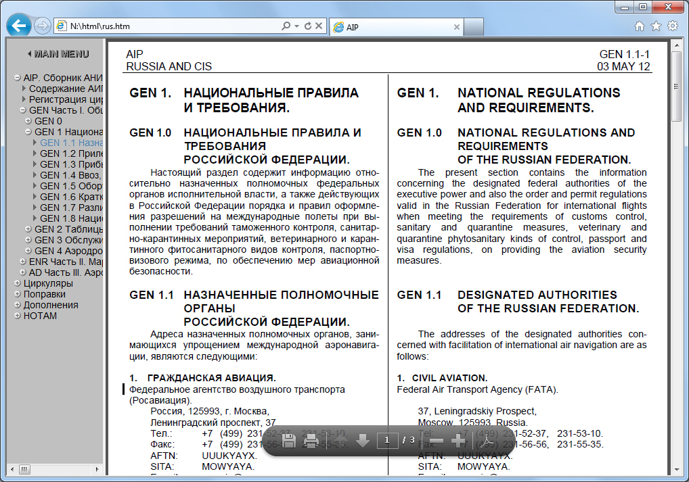Open browser Tools gear icon
The height and width of the screenshot is (482, 689).
pyautogui.click(x=672, y=26)
